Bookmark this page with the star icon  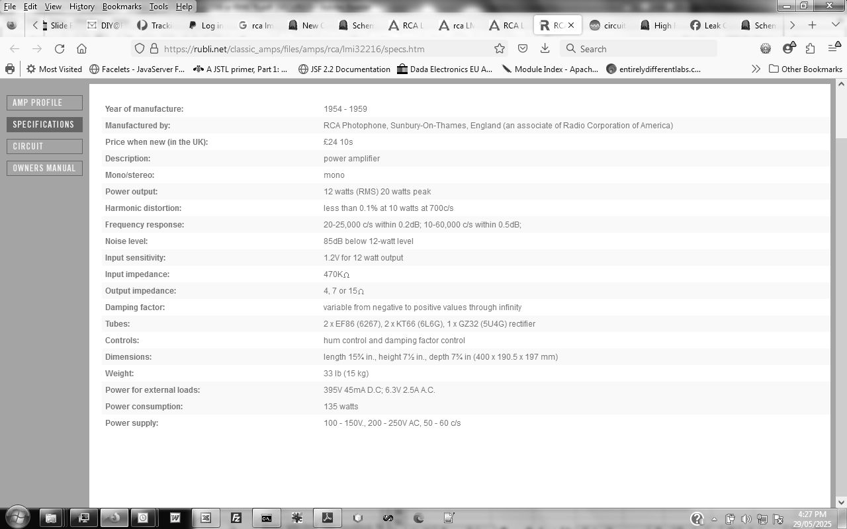click(x=500, y=48)
